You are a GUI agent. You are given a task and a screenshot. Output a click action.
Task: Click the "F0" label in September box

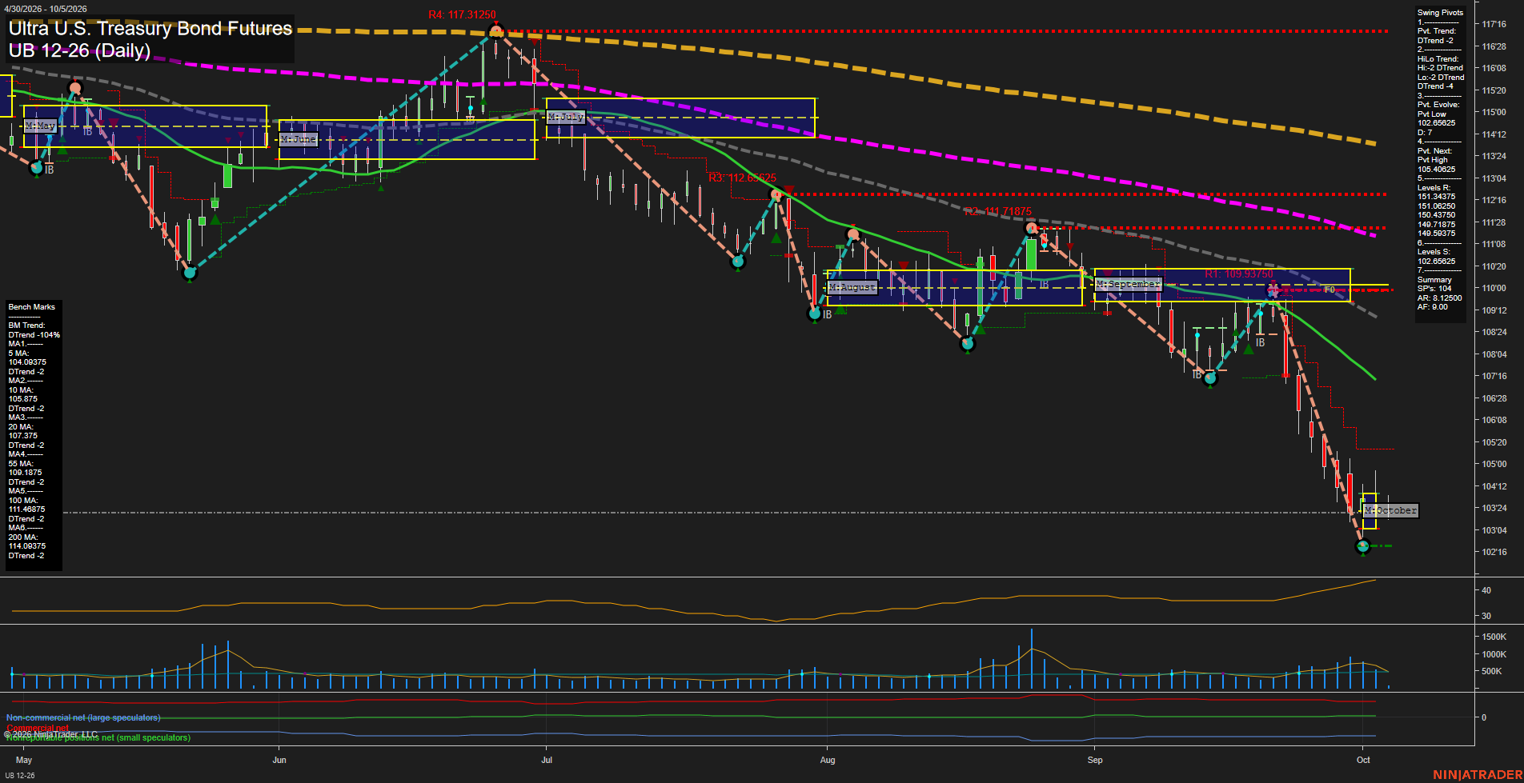(1329, 290)
